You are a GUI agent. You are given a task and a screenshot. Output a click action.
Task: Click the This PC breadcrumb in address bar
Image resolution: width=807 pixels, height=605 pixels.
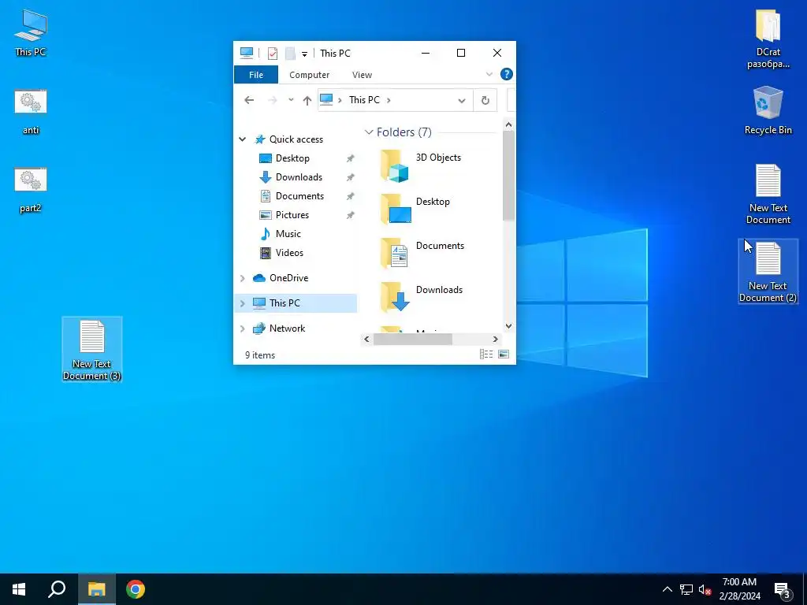coord(364,100)
